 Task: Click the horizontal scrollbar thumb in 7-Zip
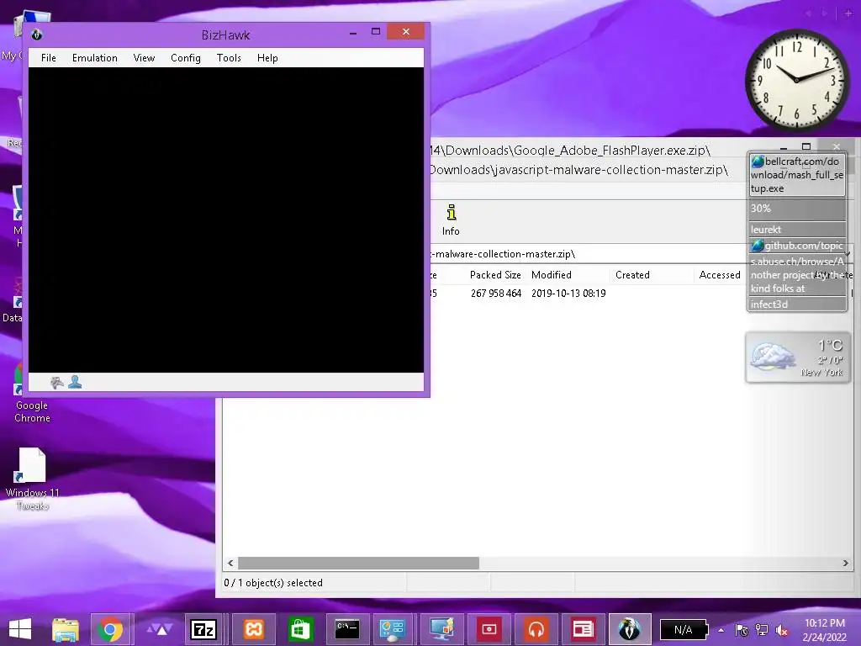[x=358, y=563]
